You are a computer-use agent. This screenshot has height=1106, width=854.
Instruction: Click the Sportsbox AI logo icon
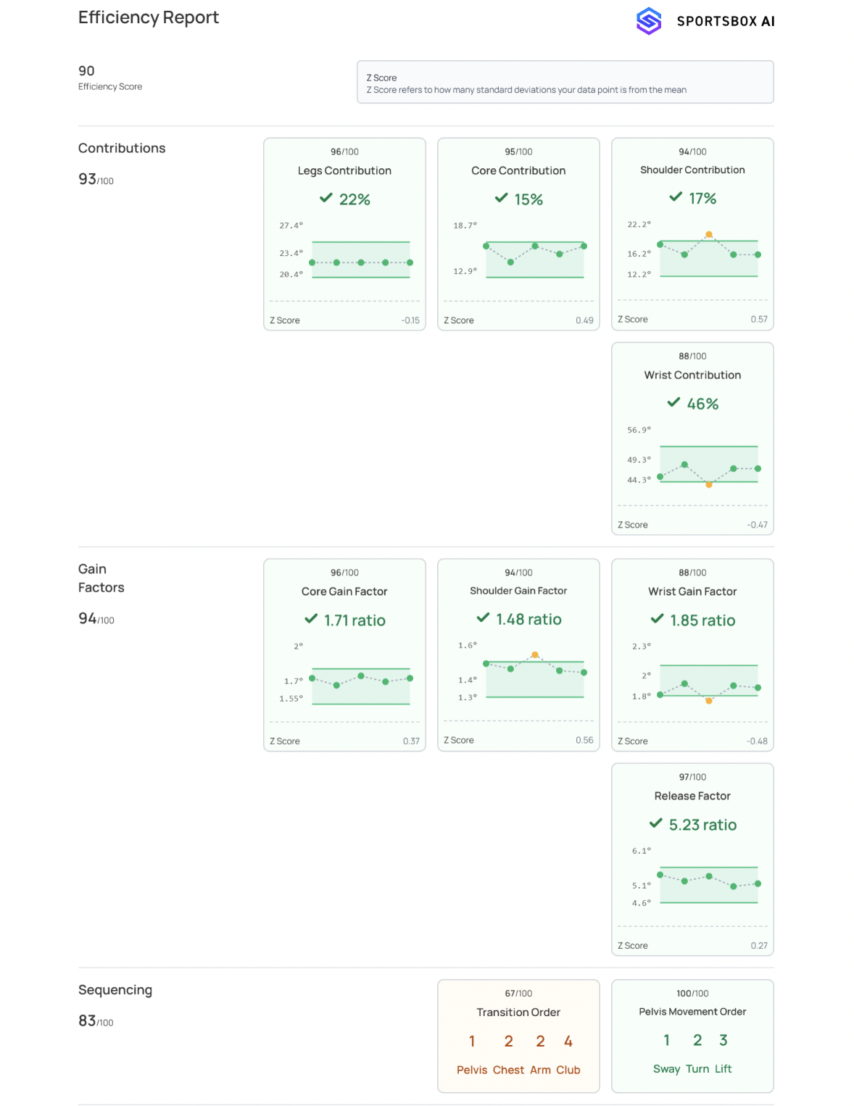pyautogui.click(x=648, y=21)
